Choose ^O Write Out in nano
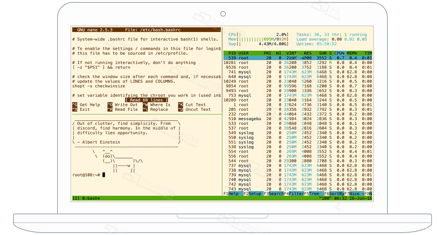 123,105
